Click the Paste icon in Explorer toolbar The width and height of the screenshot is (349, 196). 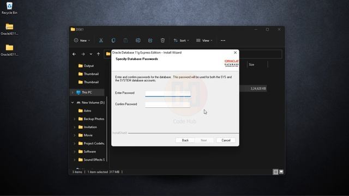click(x=125, y=40)
